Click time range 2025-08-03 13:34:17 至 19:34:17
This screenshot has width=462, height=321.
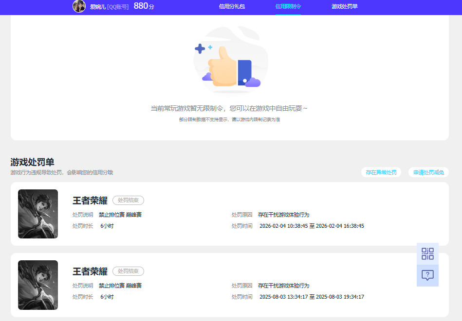pyautogui.click(x=312, y=297)
